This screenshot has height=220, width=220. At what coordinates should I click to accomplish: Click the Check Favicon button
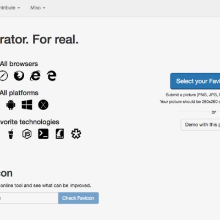(78, 198)
